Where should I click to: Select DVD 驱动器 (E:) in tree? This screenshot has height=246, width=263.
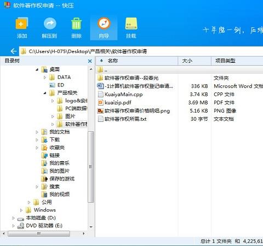(x=44, y=226)
